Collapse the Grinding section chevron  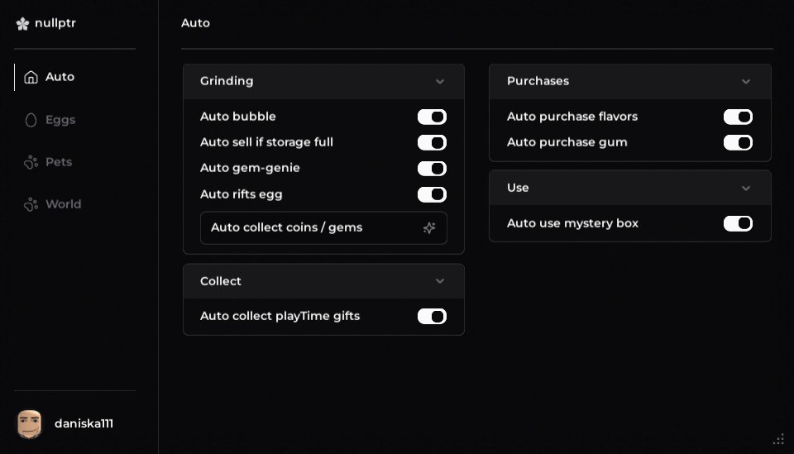pos(440,81)
